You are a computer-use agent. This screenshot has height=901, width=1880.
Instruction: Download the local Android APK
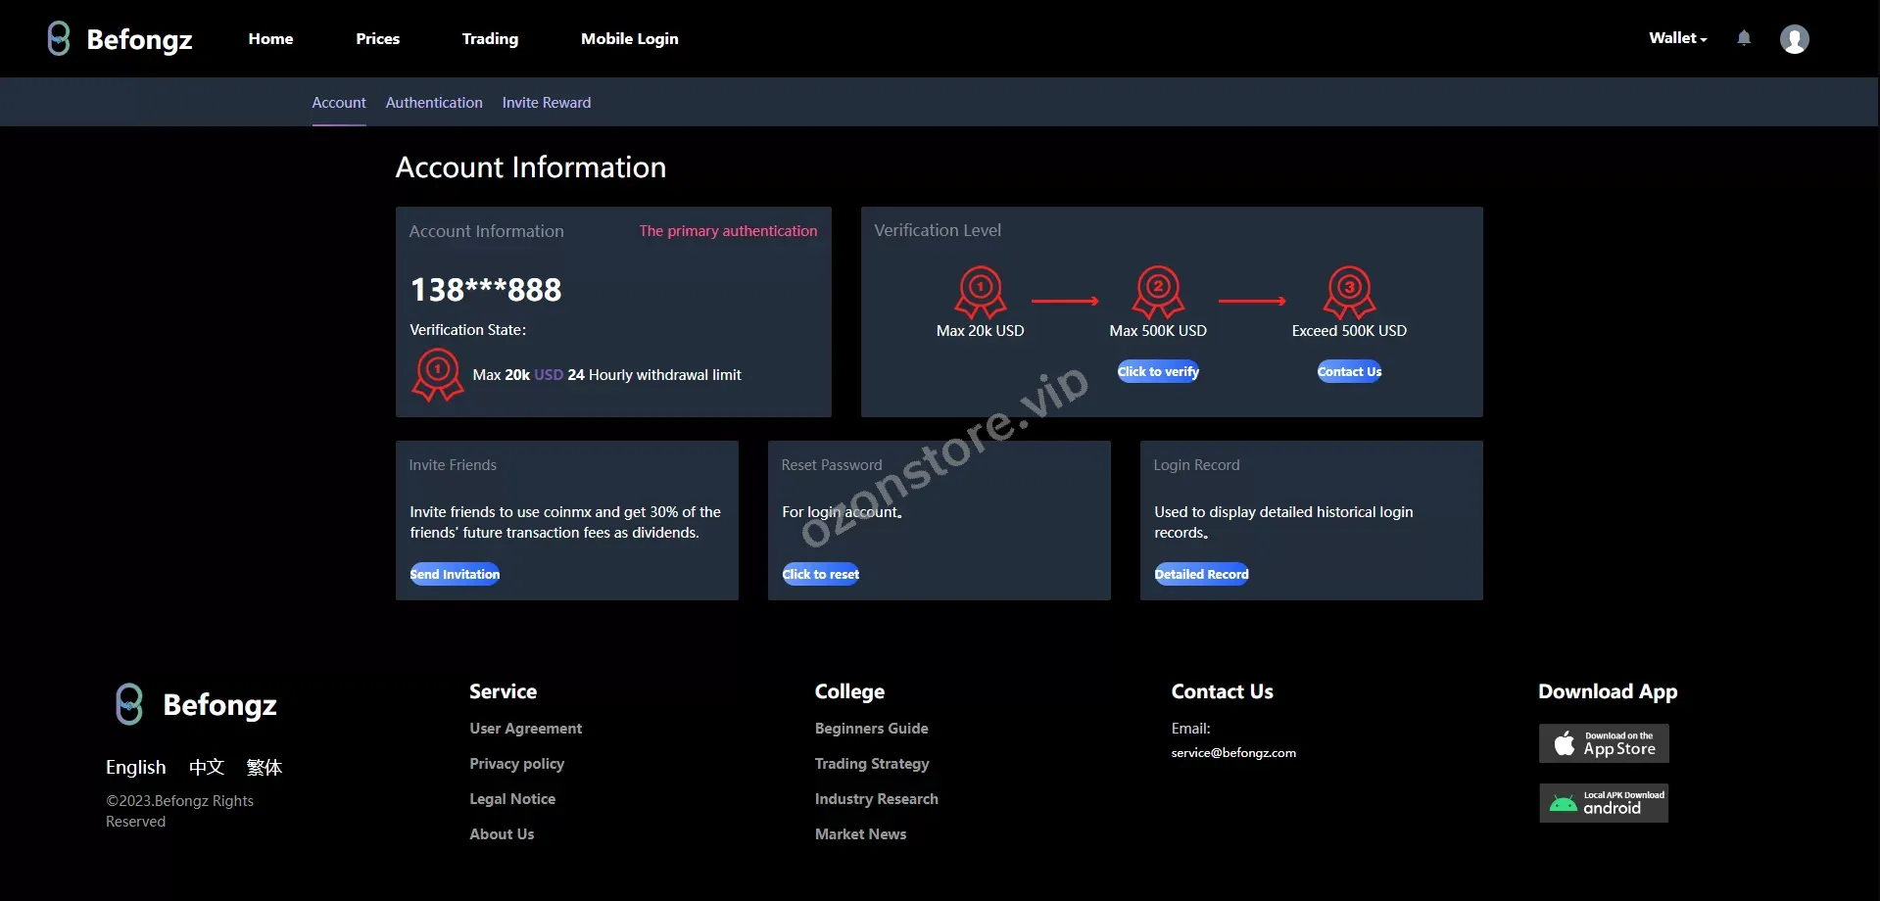1604,803
